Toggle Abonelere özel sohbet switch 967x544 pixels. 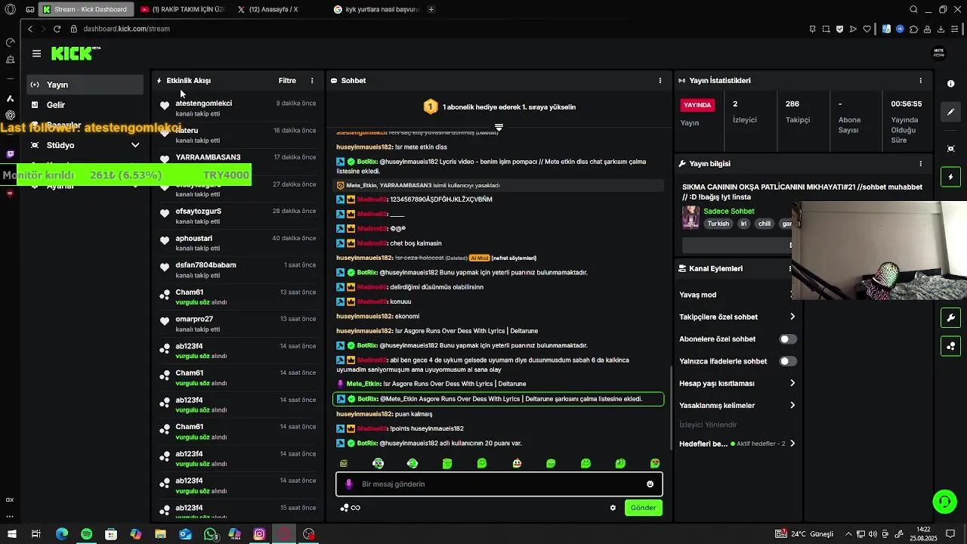788,339
